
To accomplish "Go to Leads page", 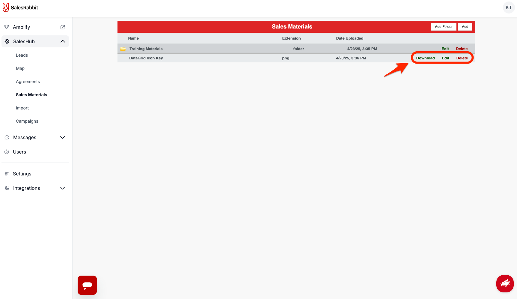I will [x=22, y=55].
